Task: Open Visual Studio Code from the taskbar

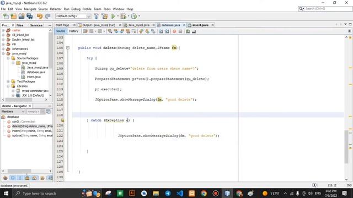Action: coord(180,193)
